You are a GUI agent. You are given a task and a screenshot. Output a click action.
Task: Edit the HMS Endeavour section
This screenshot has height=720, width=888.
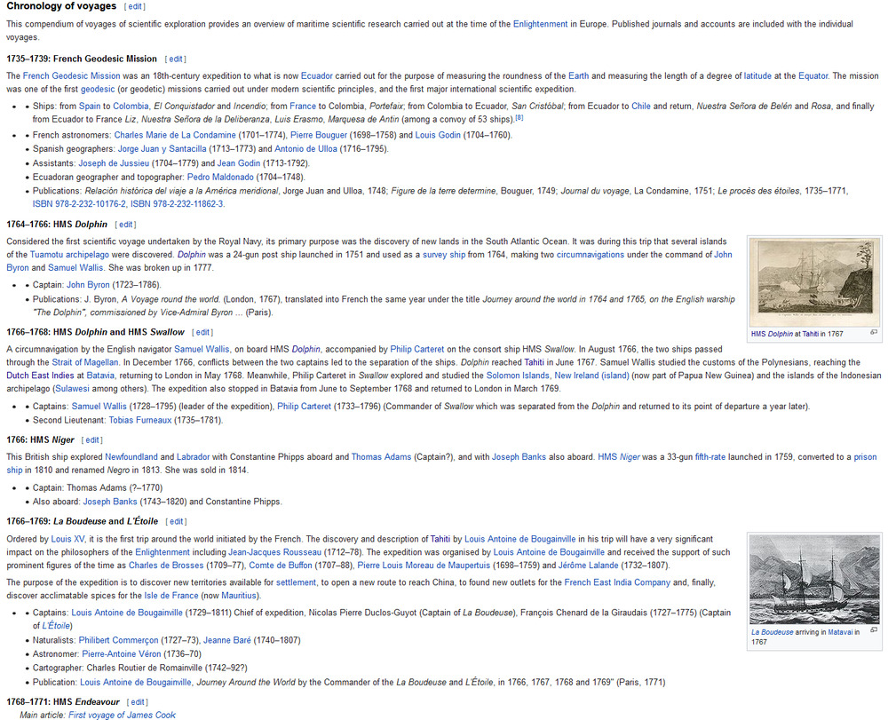tap(136, 702)
